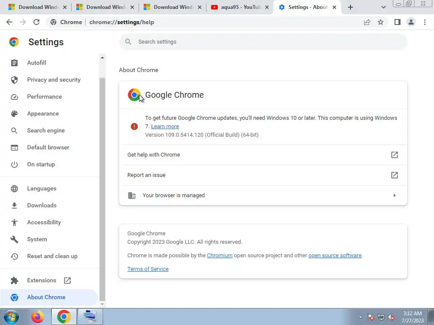
Task: Click the browser forward arrow
Action: (23, 22)
